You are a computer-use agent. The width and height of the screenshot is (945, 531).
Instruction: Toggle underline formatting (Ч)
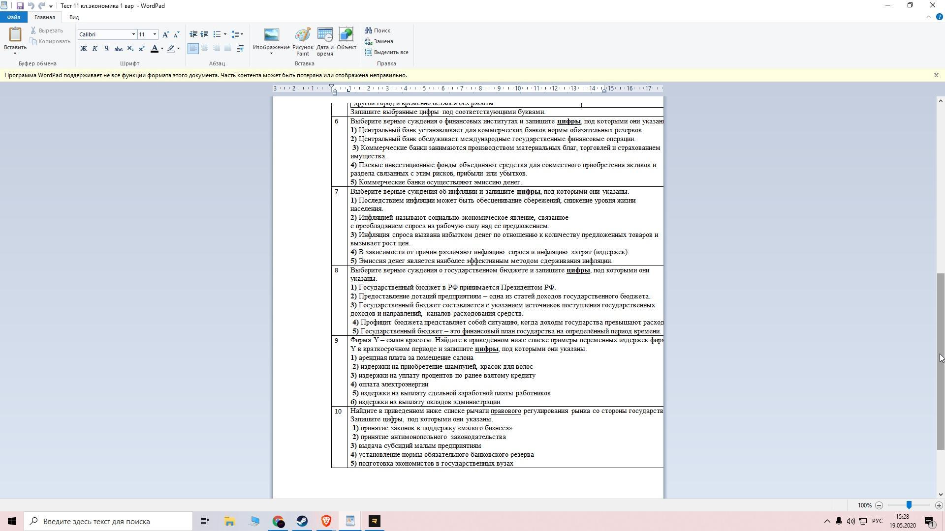click(x=106, y=49)
